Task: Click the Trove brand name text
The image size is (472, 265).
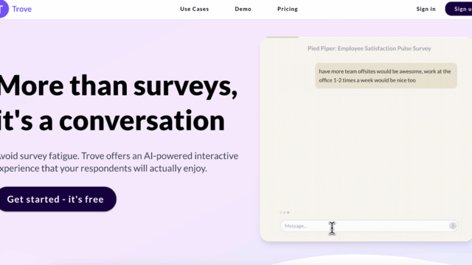Action: [x=22, y=9]
